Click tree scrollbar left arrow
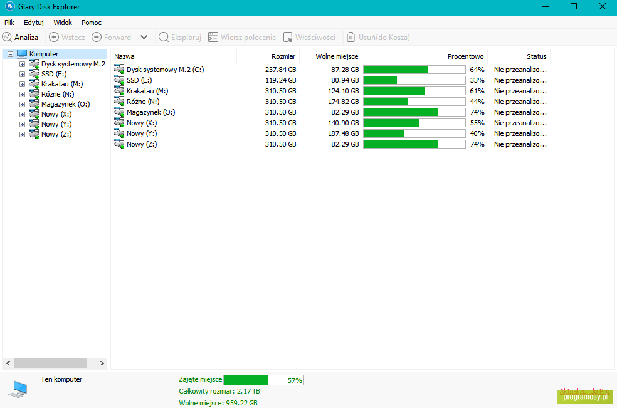This screenshot has height=408, width=617. tap(8, 363)
